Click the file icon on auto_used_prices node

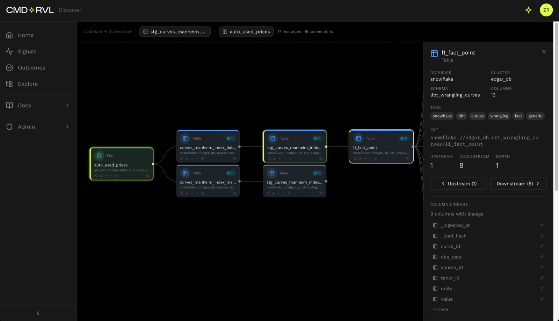pyautogui.click(x=99, y=156)
